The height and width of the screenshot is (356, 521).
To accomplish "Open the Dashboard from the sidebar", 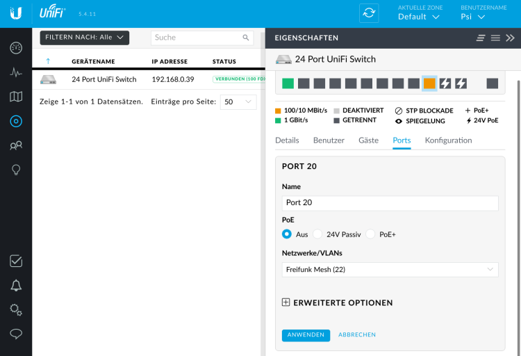I will (x=16, y=48).
